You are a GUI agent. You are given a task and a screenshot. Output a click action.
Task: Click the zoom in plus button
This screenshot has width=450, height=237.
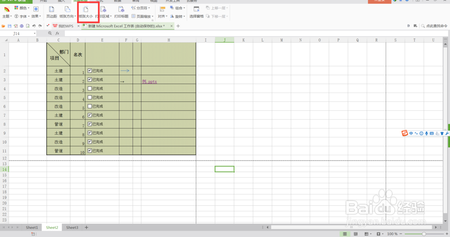[x=446, y=234]
